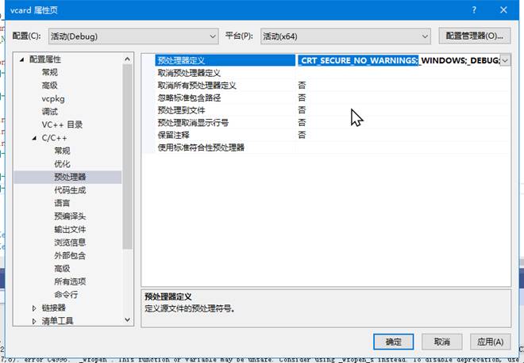Screen dimensions: 524x363
Task: Select 预编译头 in the tree
Action: point(70,216)
